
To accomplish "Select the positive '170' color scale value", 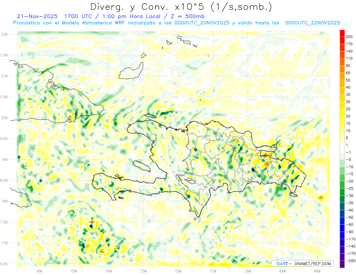I will tap(349, 44).
